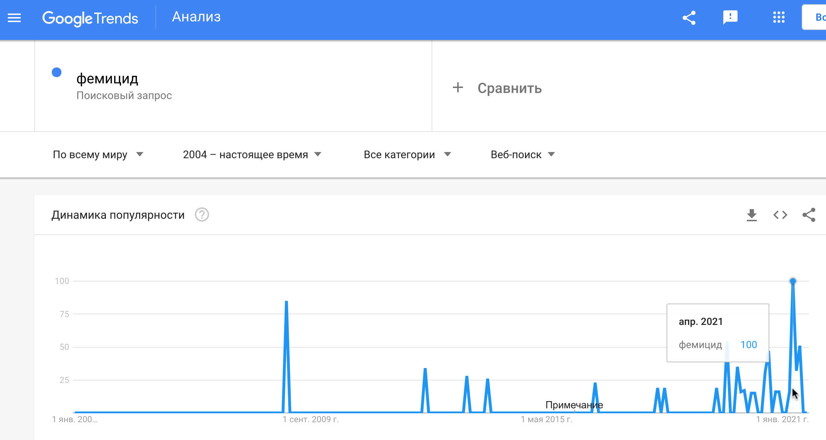Screen dimensions: 826x440
Task: Open the send feedback icon
Action: (x=730, y=17)
